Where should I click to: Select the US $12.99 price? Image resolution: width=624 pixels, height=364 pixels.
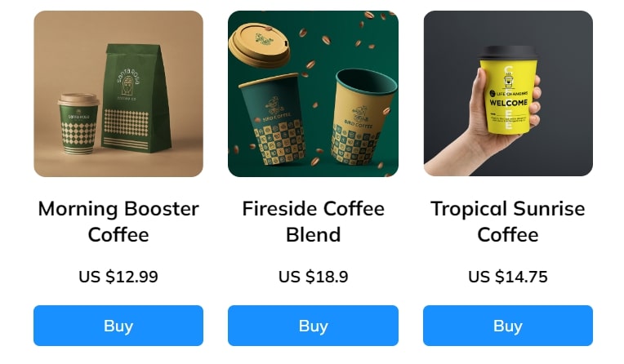(118, 277)
